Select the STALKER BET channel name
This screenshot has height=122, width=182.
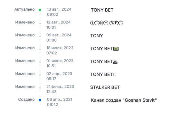105,87
